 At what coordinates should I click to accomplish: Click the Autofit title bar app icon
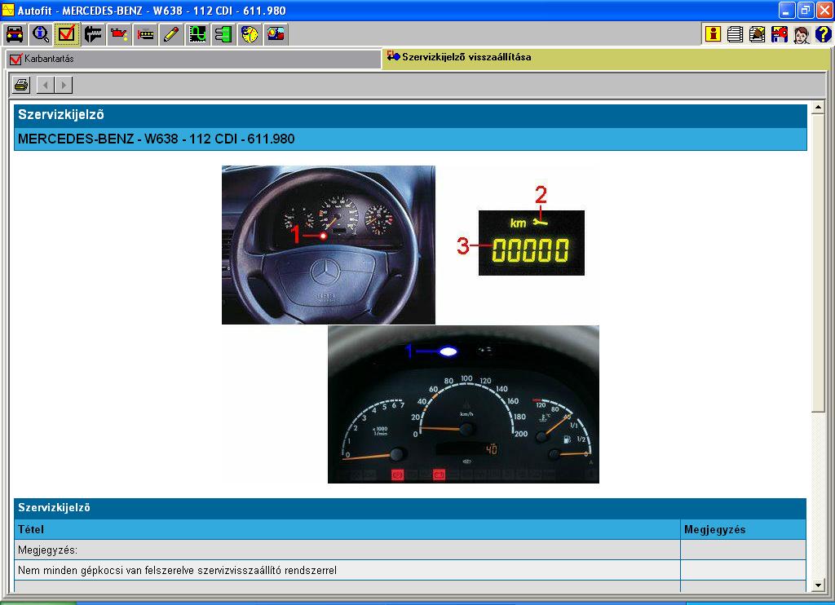[x=8, y=10]
